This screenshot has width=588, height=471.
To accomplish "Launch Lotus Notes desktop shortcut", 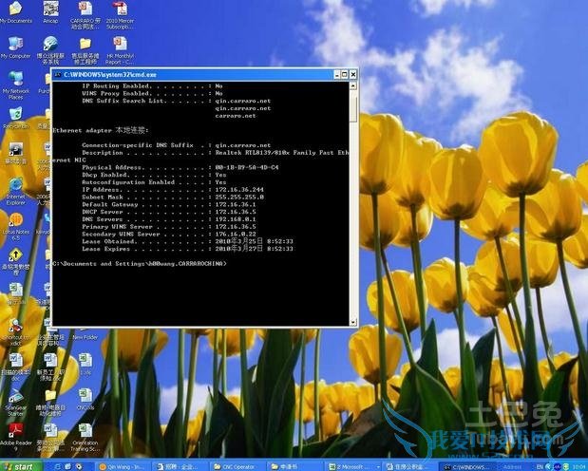I will coord(15,220).
